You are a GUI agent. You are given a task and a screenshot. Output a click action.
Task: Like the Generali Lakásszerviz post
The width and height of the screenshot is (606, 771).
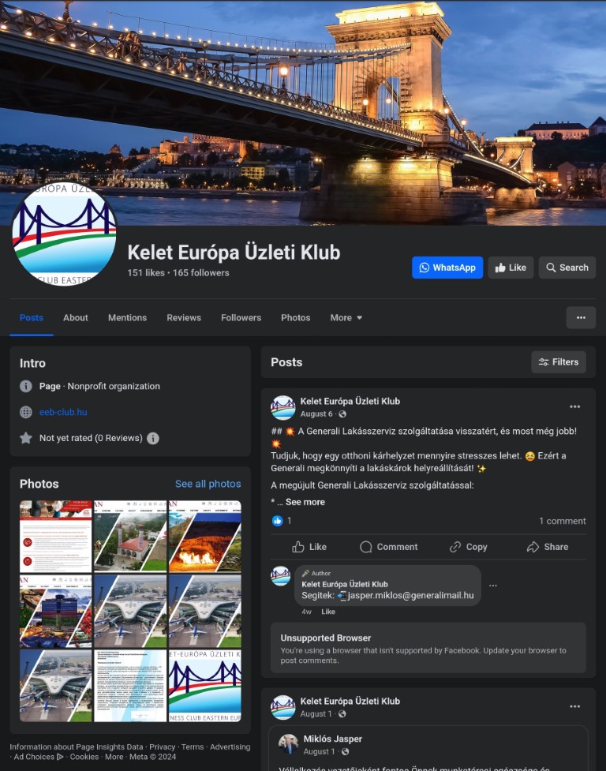pyautogui.click(x=309, y=547)
